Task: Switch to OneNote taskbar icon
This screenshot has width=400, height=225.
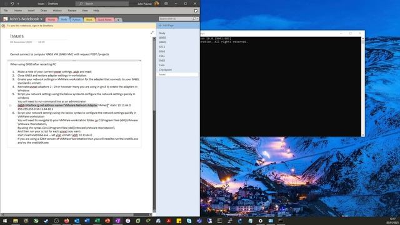Action: click(x=117, y=221)
